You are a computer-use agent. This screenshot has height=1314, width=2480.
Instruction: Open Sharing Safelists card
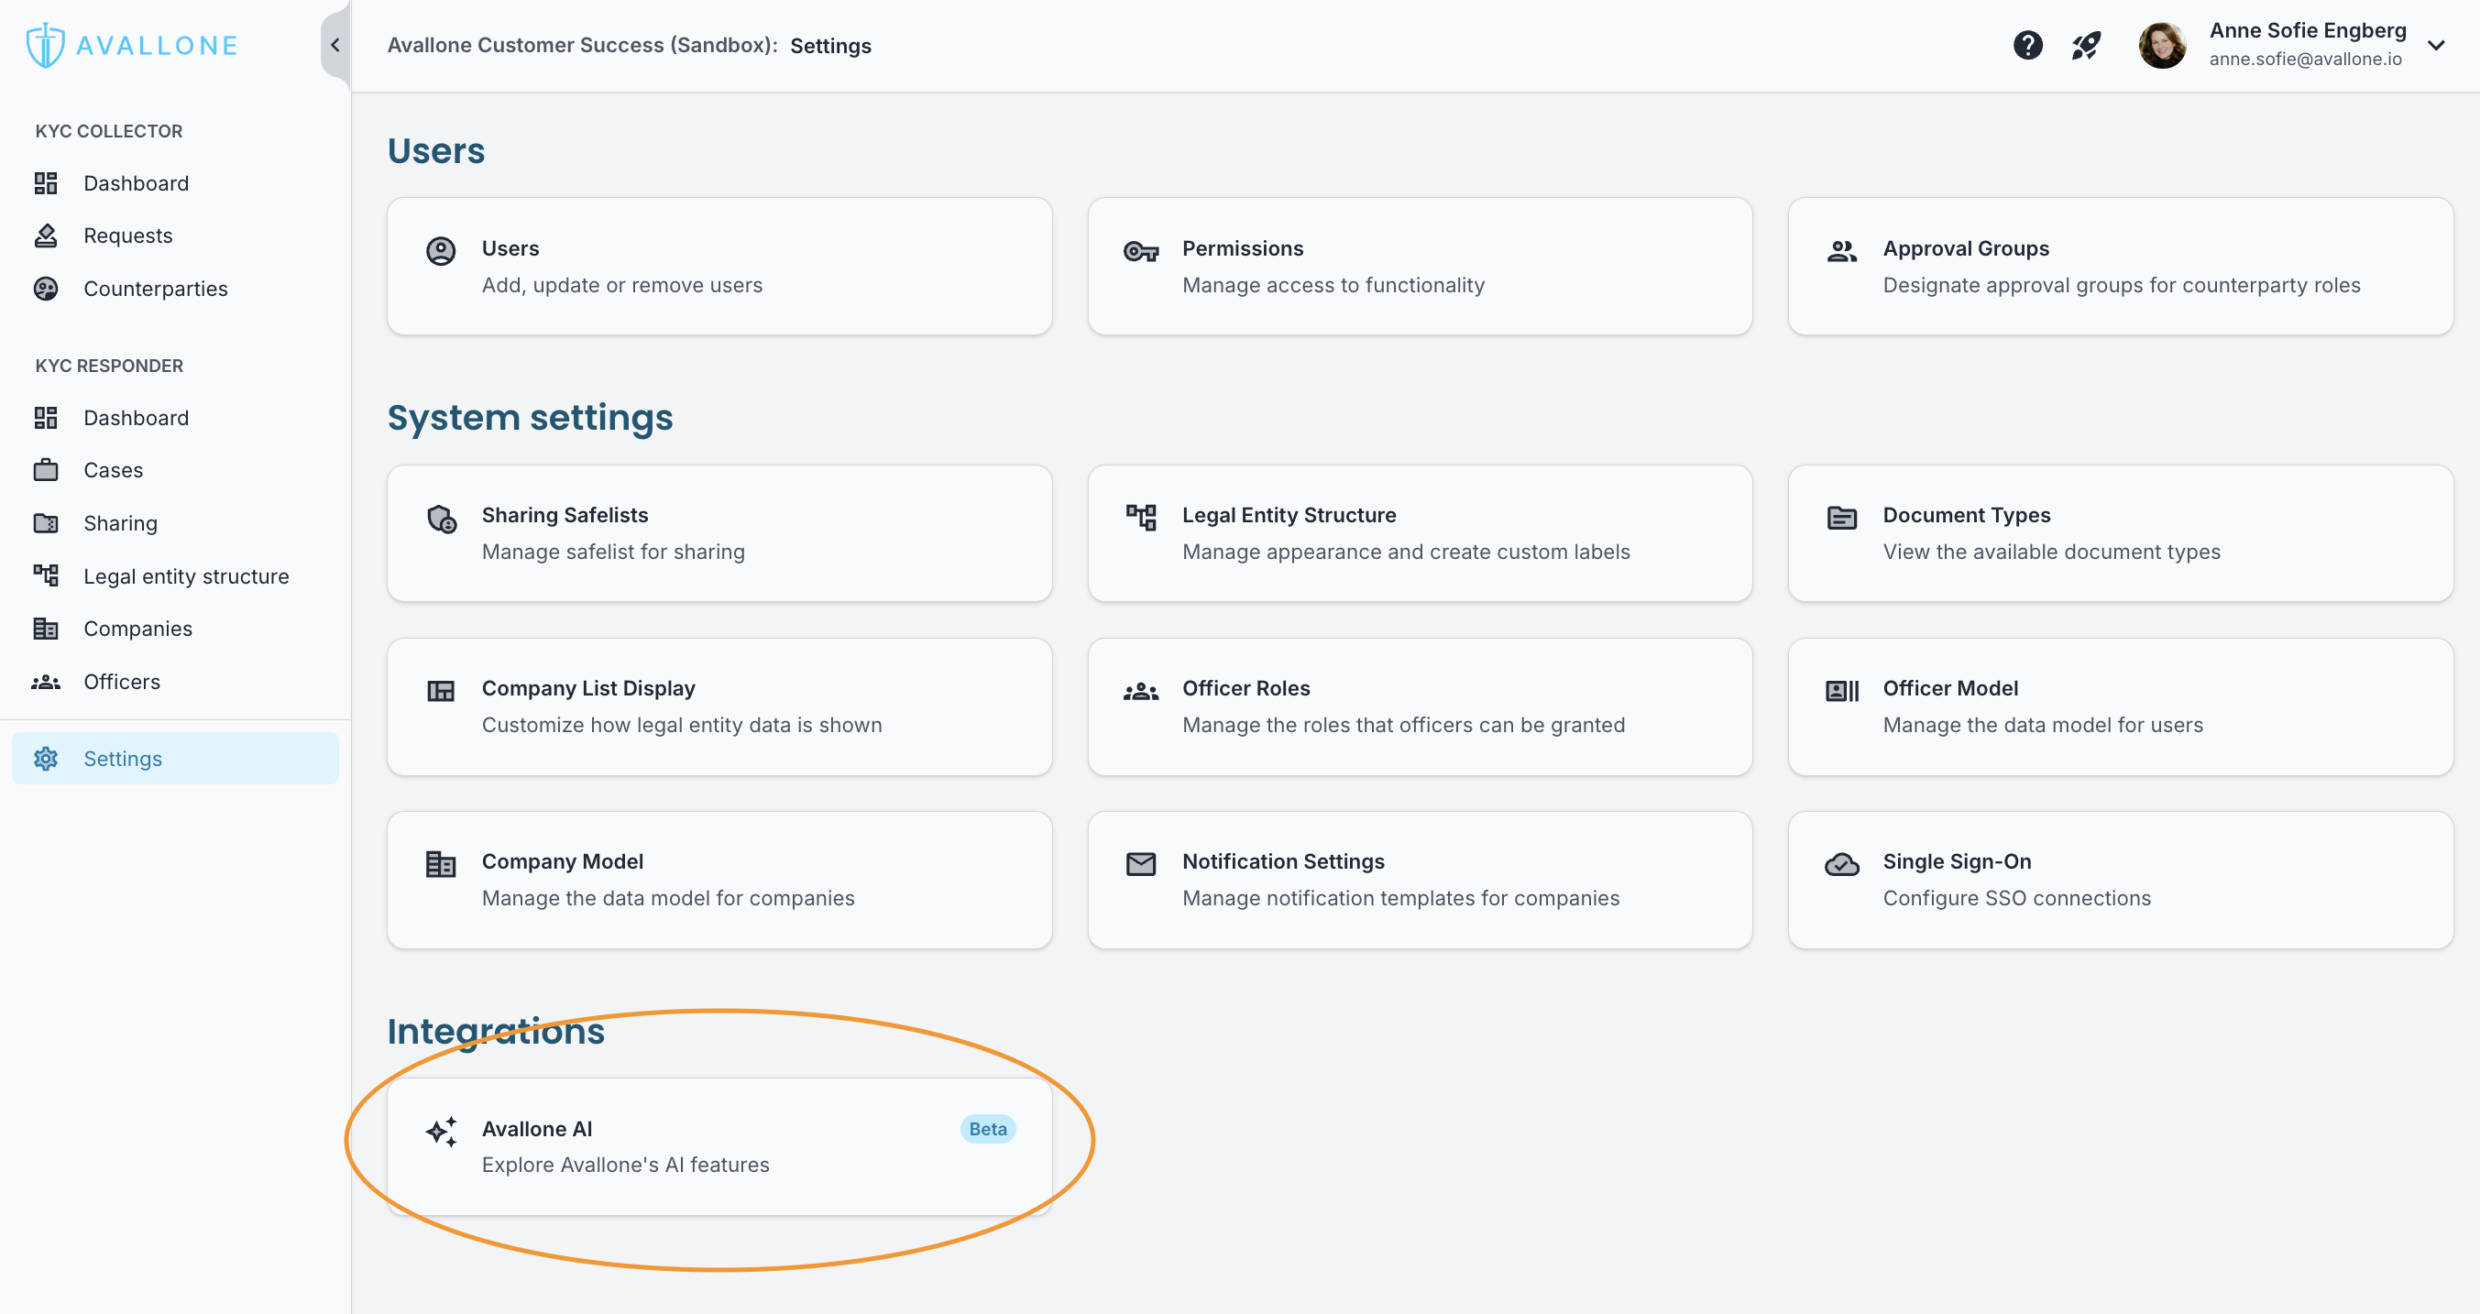pyautogui.click(x=719, y=533)
